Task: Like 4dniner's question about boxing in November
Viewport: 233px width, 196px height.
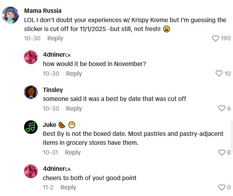Action: point(219,74)
